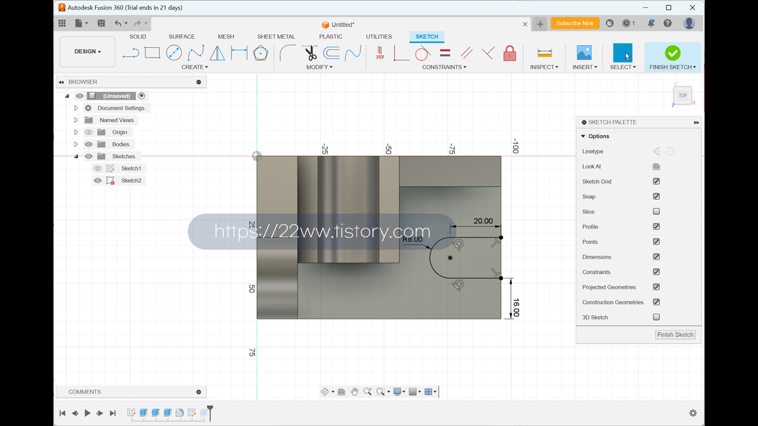Screen dimensions: 758x426
Task: Jump to the timeline beginning
Action: (x=62, y=413)
